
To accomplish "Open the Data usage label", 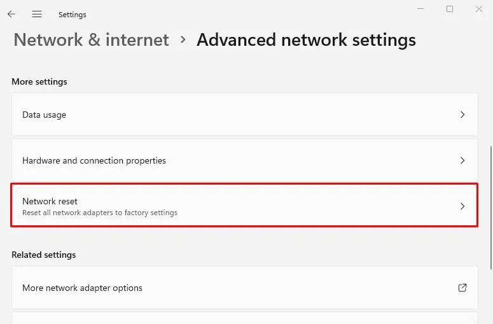I will [x=45, y=115].
